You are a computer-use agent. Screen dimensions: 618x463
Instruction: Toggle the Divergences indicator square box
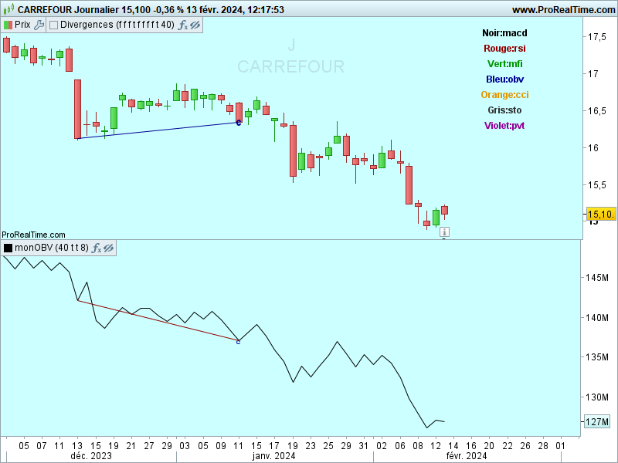pyautogui.click(x=53, y=25)
